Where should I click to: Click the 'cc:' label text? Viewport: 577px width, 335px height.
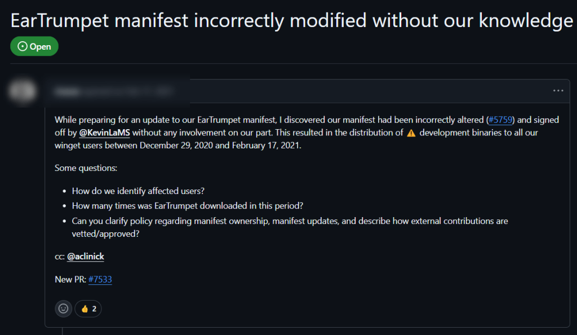[60, 257]
